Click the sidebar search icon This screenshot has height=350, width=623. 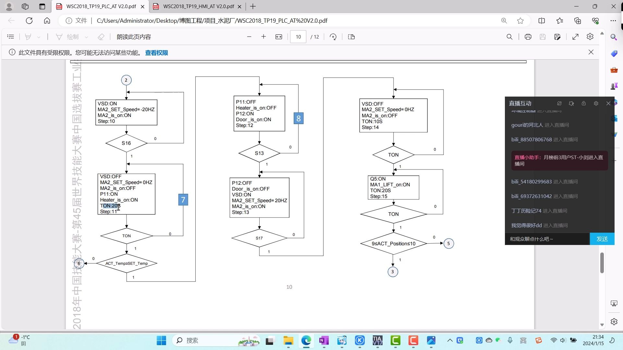[614, 37]
